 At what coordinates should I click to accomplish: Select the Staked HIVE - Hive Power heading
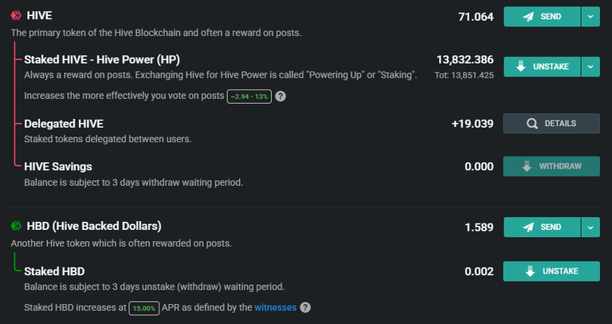tap(102, 60)
